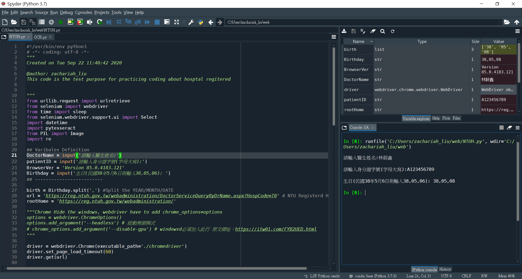Viewport: 522px width, 279px height.
Task: Click the fullscreen mode icon
Action: (177, 22)
